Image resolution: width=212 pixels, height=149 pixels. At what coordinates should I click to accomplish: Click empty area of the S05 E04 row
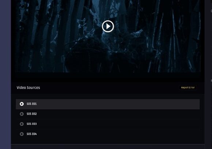[x=118, y=134]
